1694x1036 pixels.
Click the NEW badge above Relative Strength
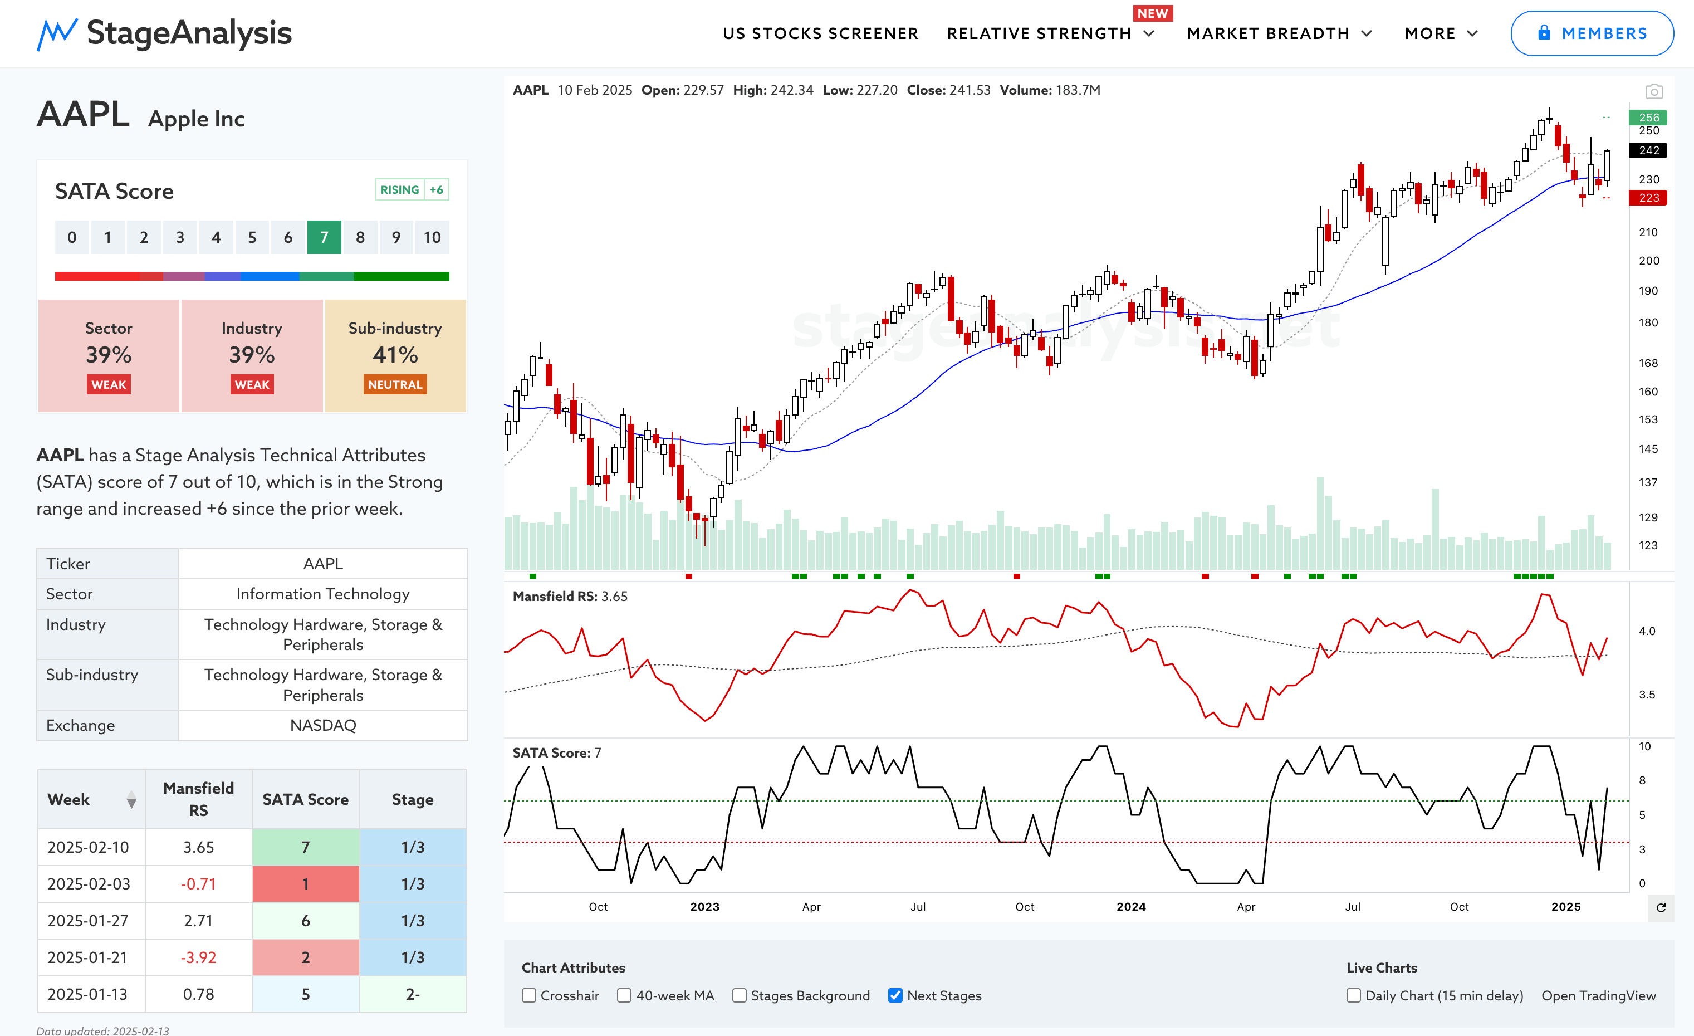click(x=1152, y=13)
